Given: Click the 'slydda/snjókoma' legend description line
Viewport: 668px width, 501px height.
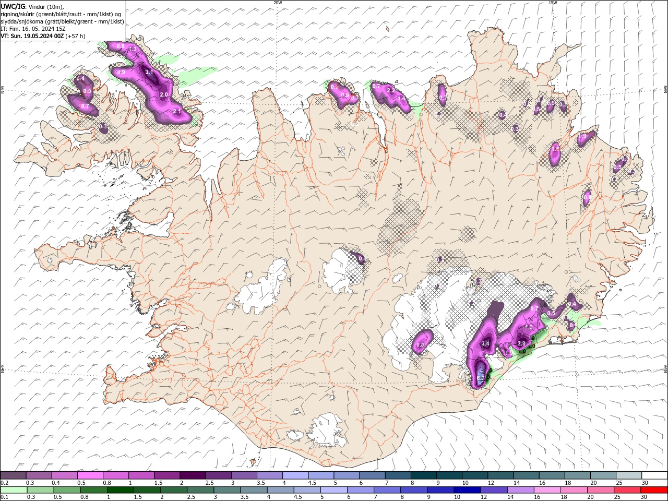Looking at the screenshot, I should click(x=62, y=21).
